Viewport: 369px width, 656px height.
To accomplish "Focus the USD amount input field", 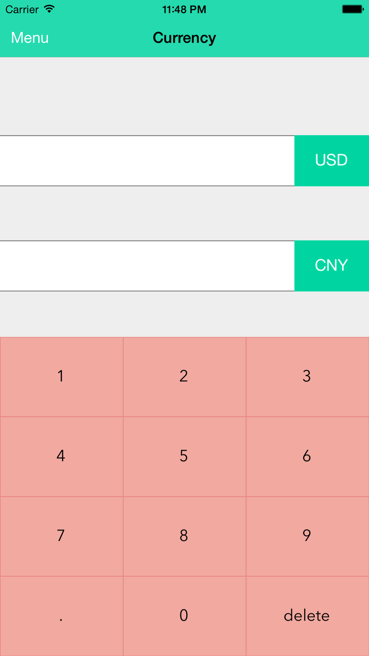I will click(x=147, y=161).
